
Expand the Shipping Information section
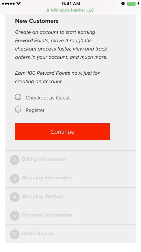(x=70, y=179)
